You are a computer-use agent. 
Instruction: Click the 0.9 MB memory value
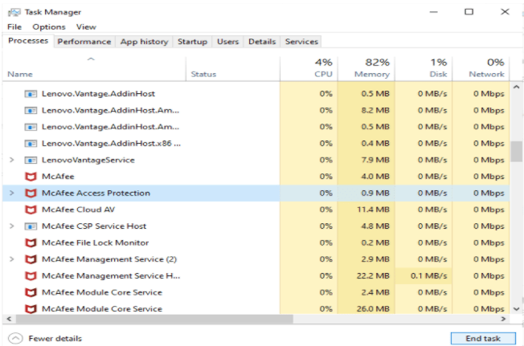375,193
